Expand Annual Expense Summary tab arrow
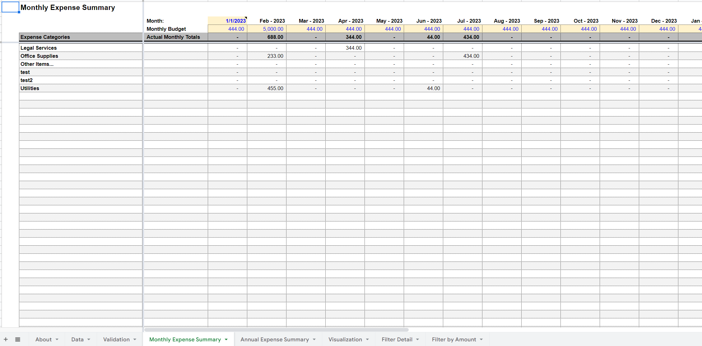 314,339
